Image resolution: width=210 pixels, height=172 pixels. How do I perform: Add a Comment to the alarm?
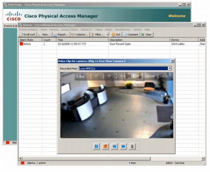coord(131,35)
